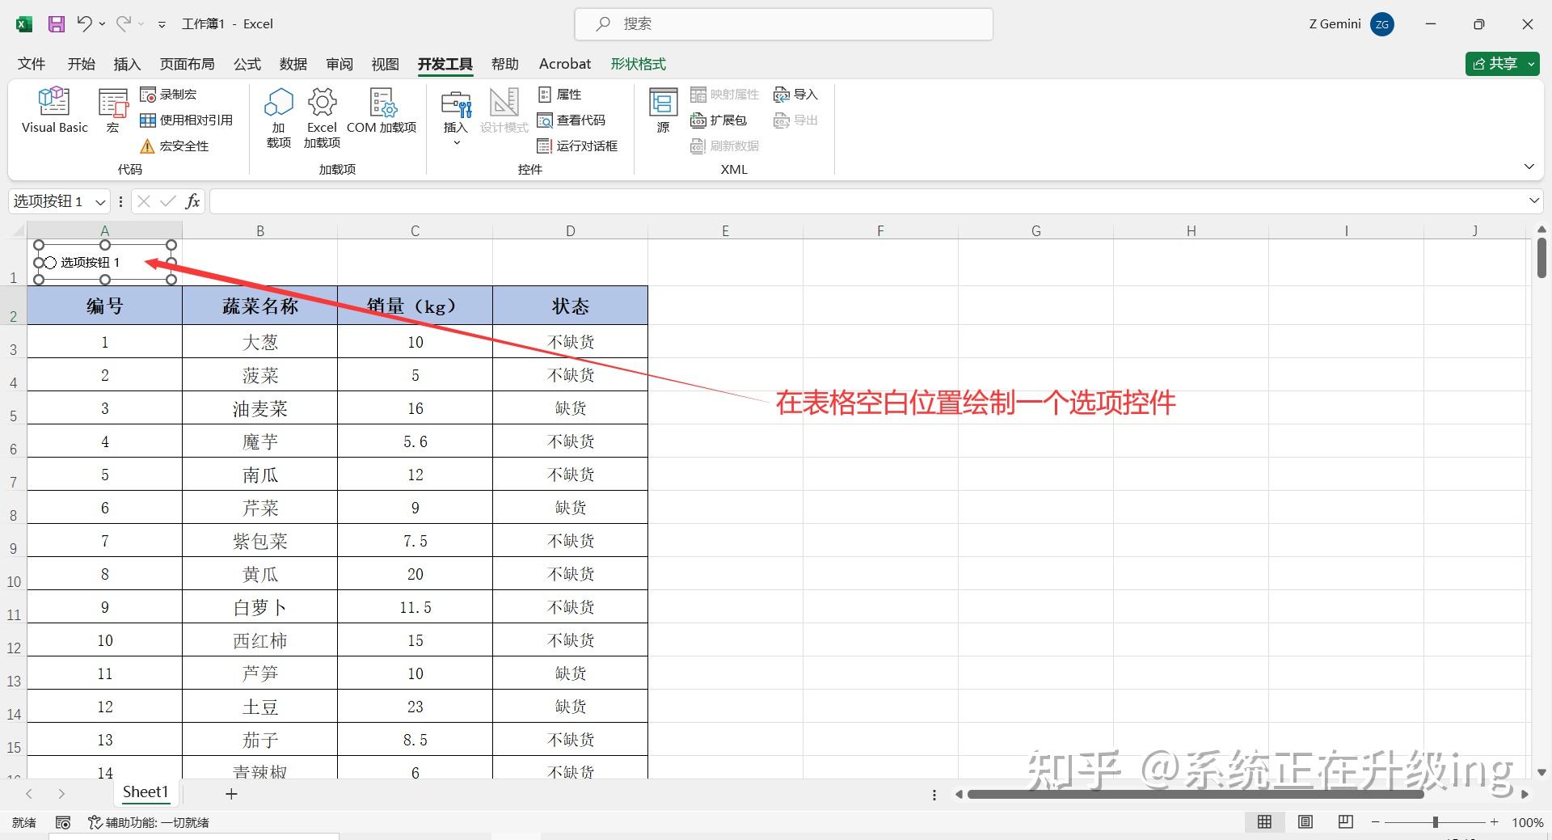The width and height of the screenshot is (1552, 840).
Task: Open COM Add-ins (COM 加载项)
Action: pyautogui.click(x=382, y=110)
